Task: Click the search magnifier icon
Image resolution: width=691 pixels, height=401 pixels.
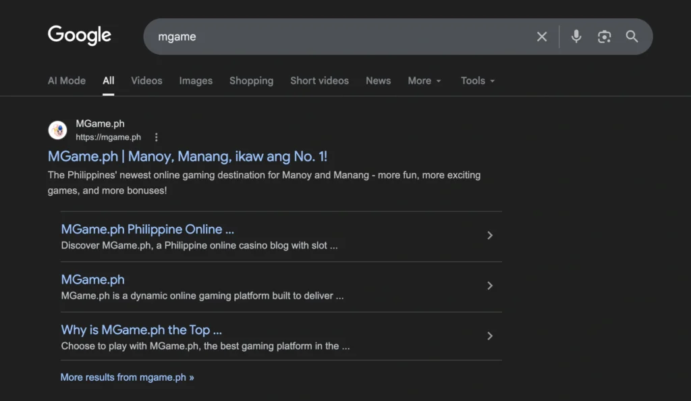Action: (x=632, y=37)
